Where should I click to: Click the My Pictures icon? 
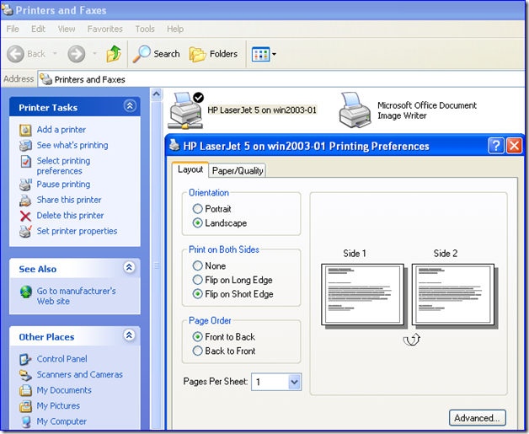point(25,406)
